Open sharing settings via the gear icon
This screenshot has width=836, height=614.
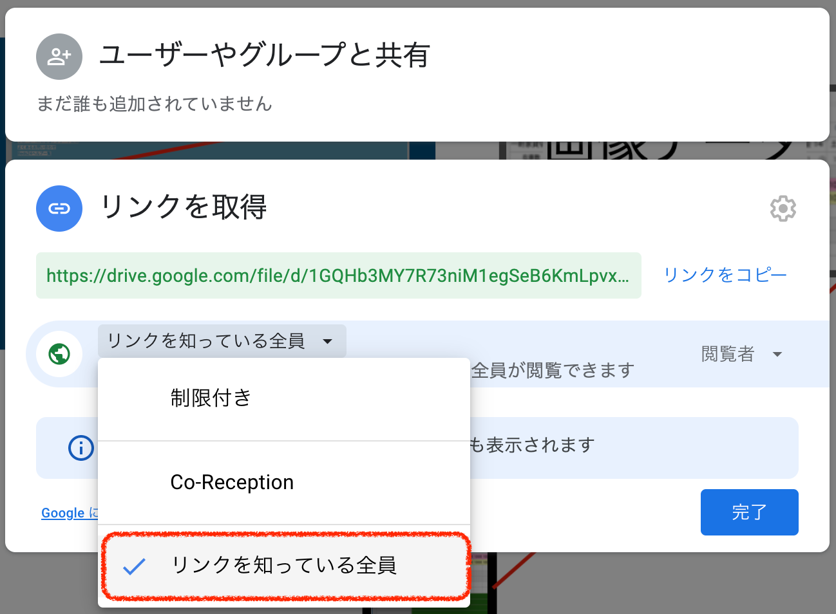[x=783, y=209]
